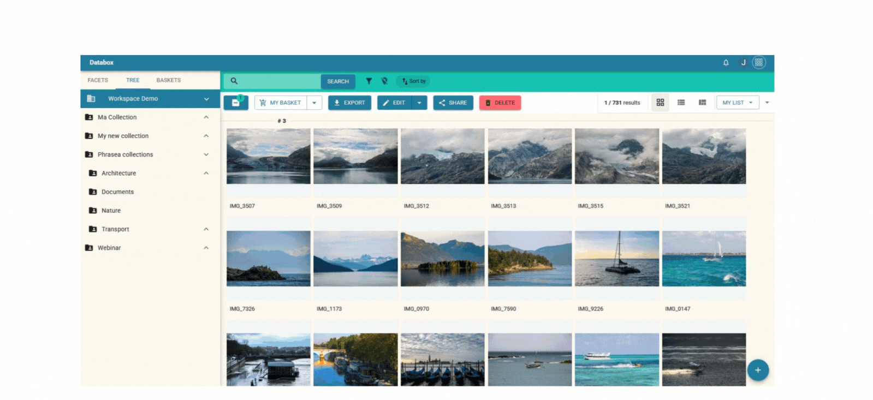Switch to list view layout
The height and width of the screenshot is (400, 873).
click(x=681, y=103)
